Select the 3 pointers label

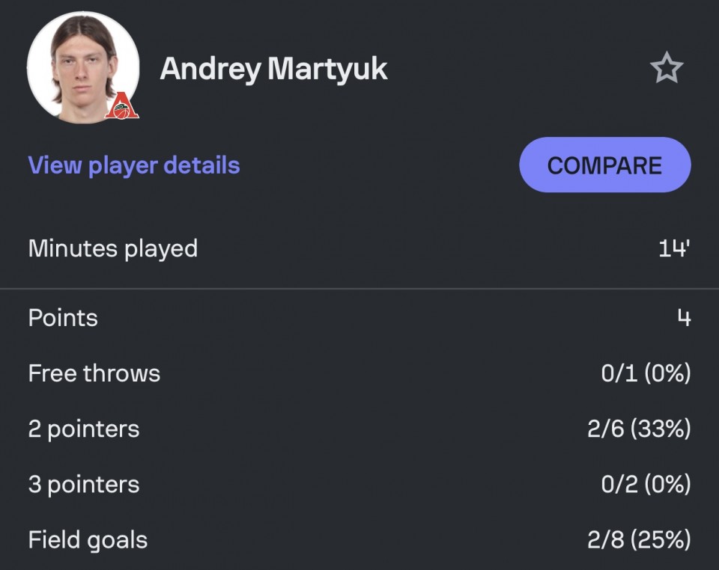(83, 485)
